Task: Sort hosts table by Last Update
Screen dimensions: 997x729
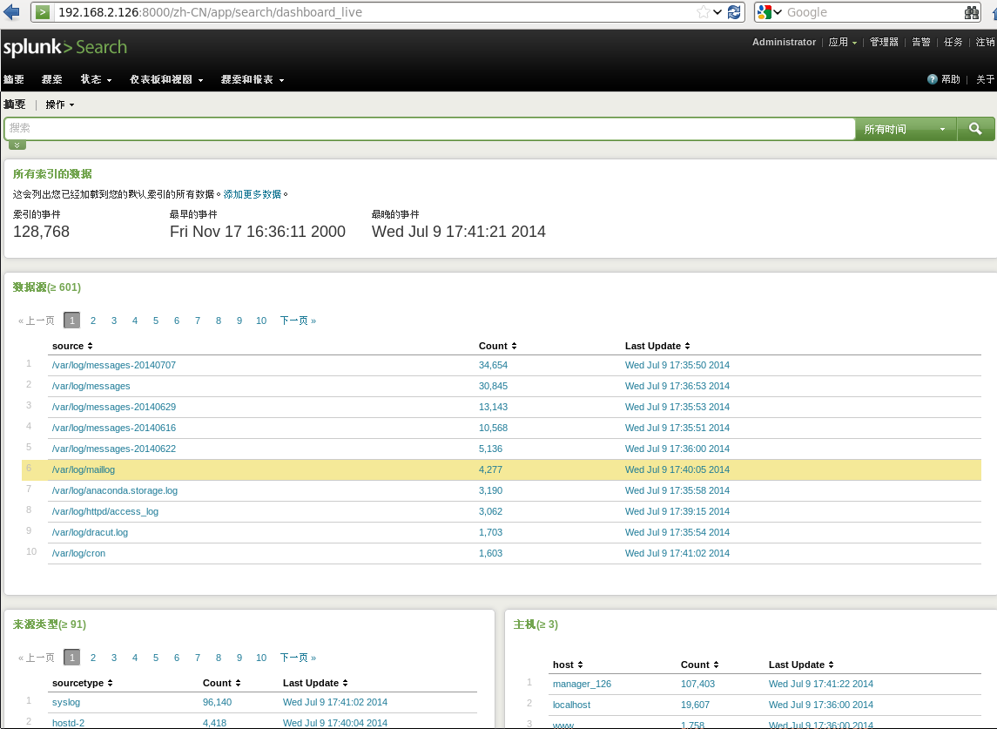Action: point(801,665)
